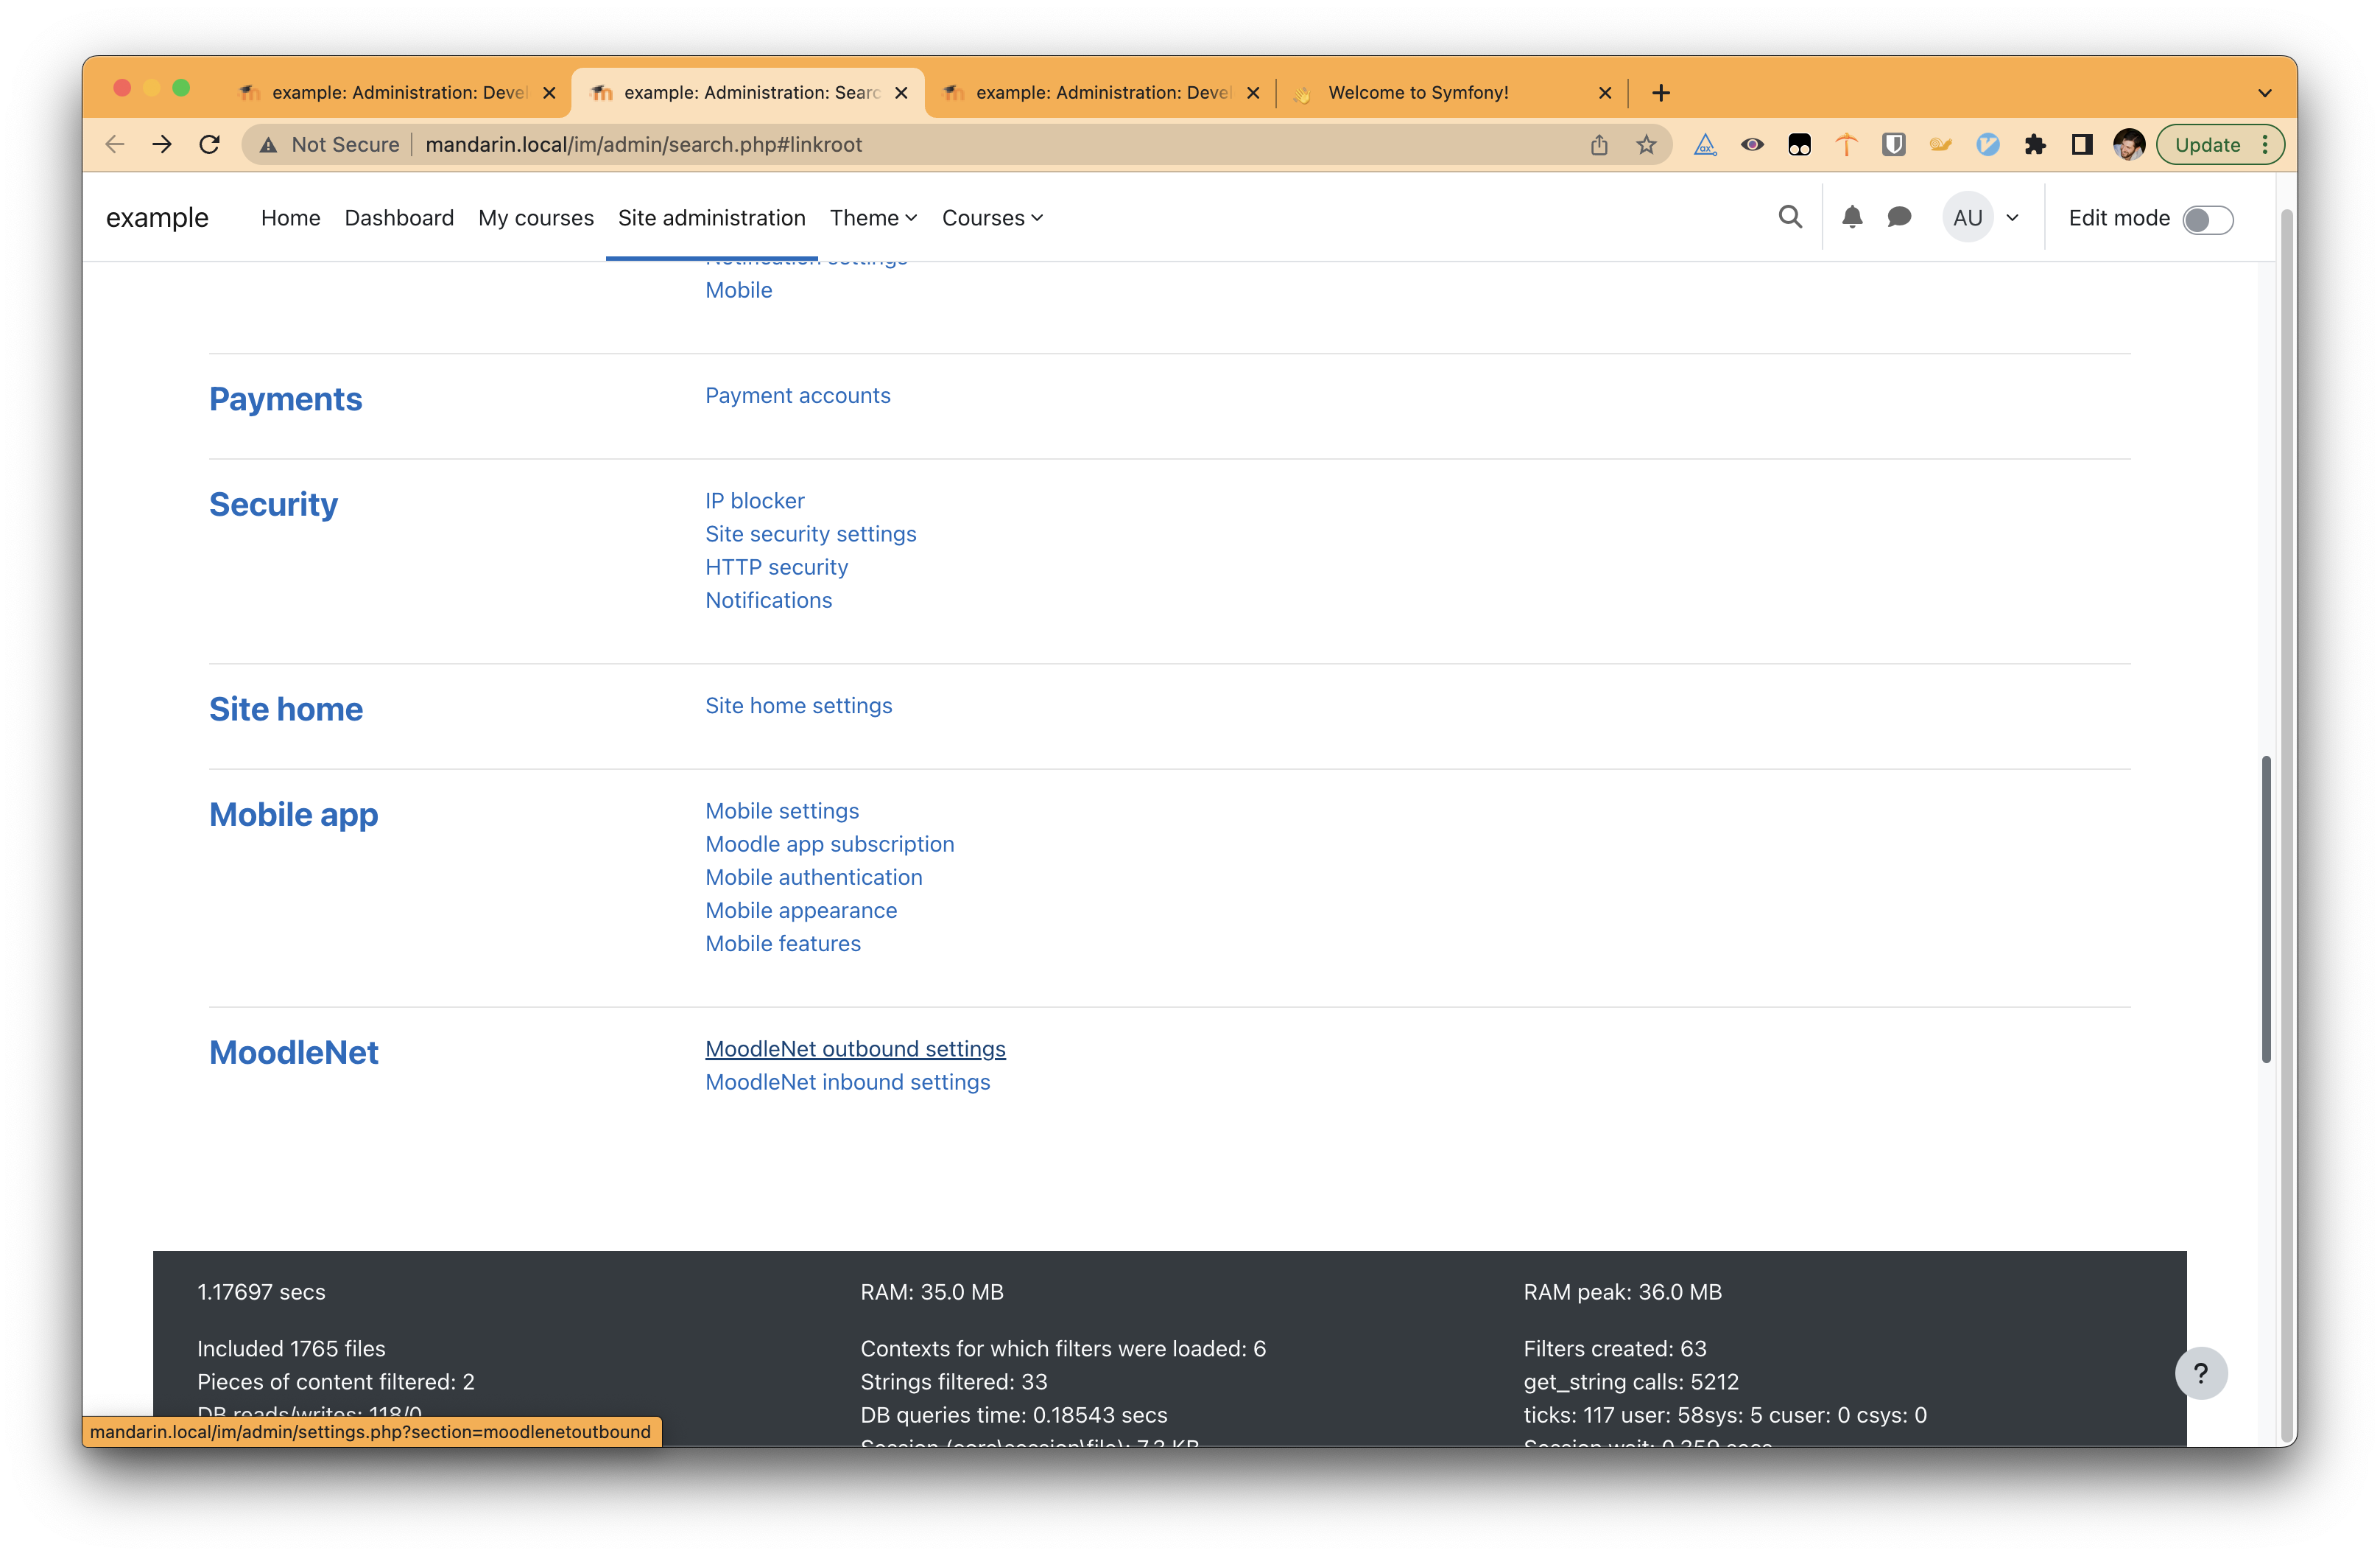Click the AU user avatar

(x=1967, y=218)
